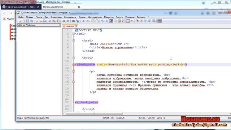Click the Close All documents icon

coord(40,21)
